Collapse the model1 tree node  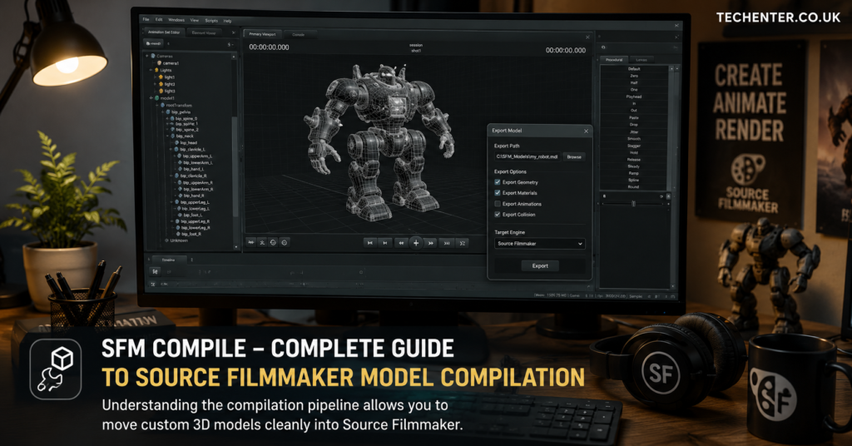(x=151, y=98)
